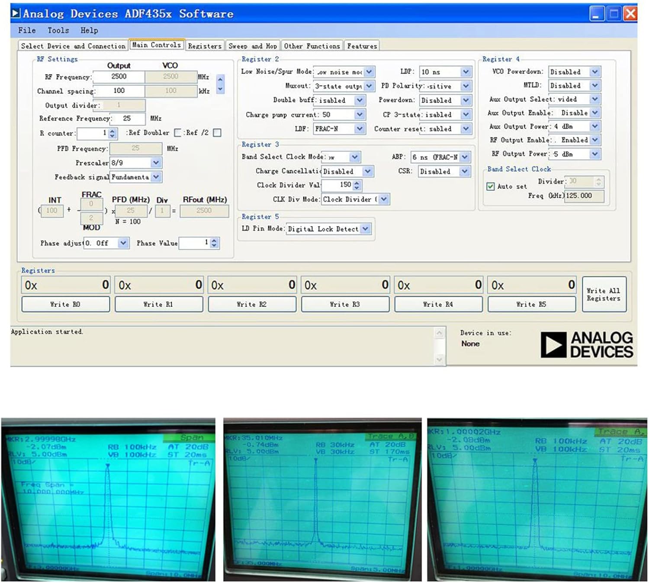
Task: Disable Auto set in Band Select Clock
Action: 491,186
